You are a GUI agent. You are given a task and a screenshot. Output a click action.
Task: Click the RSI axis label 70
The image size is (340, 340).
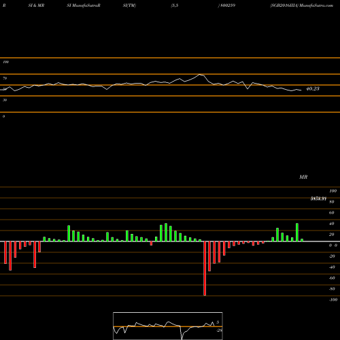tap(5, 78)
